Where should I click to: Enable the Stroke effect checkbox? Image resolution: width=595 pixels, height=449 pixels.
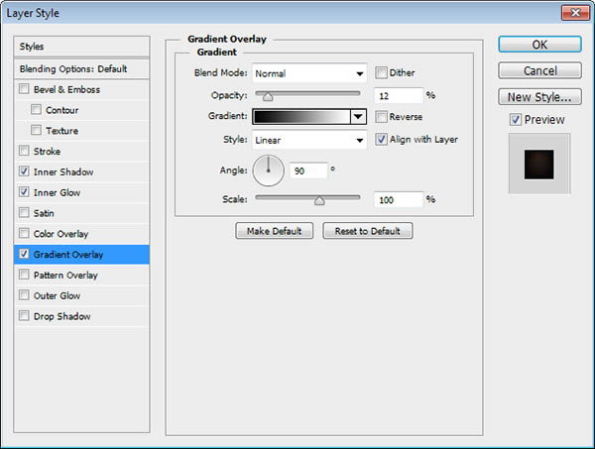(24, 151)
